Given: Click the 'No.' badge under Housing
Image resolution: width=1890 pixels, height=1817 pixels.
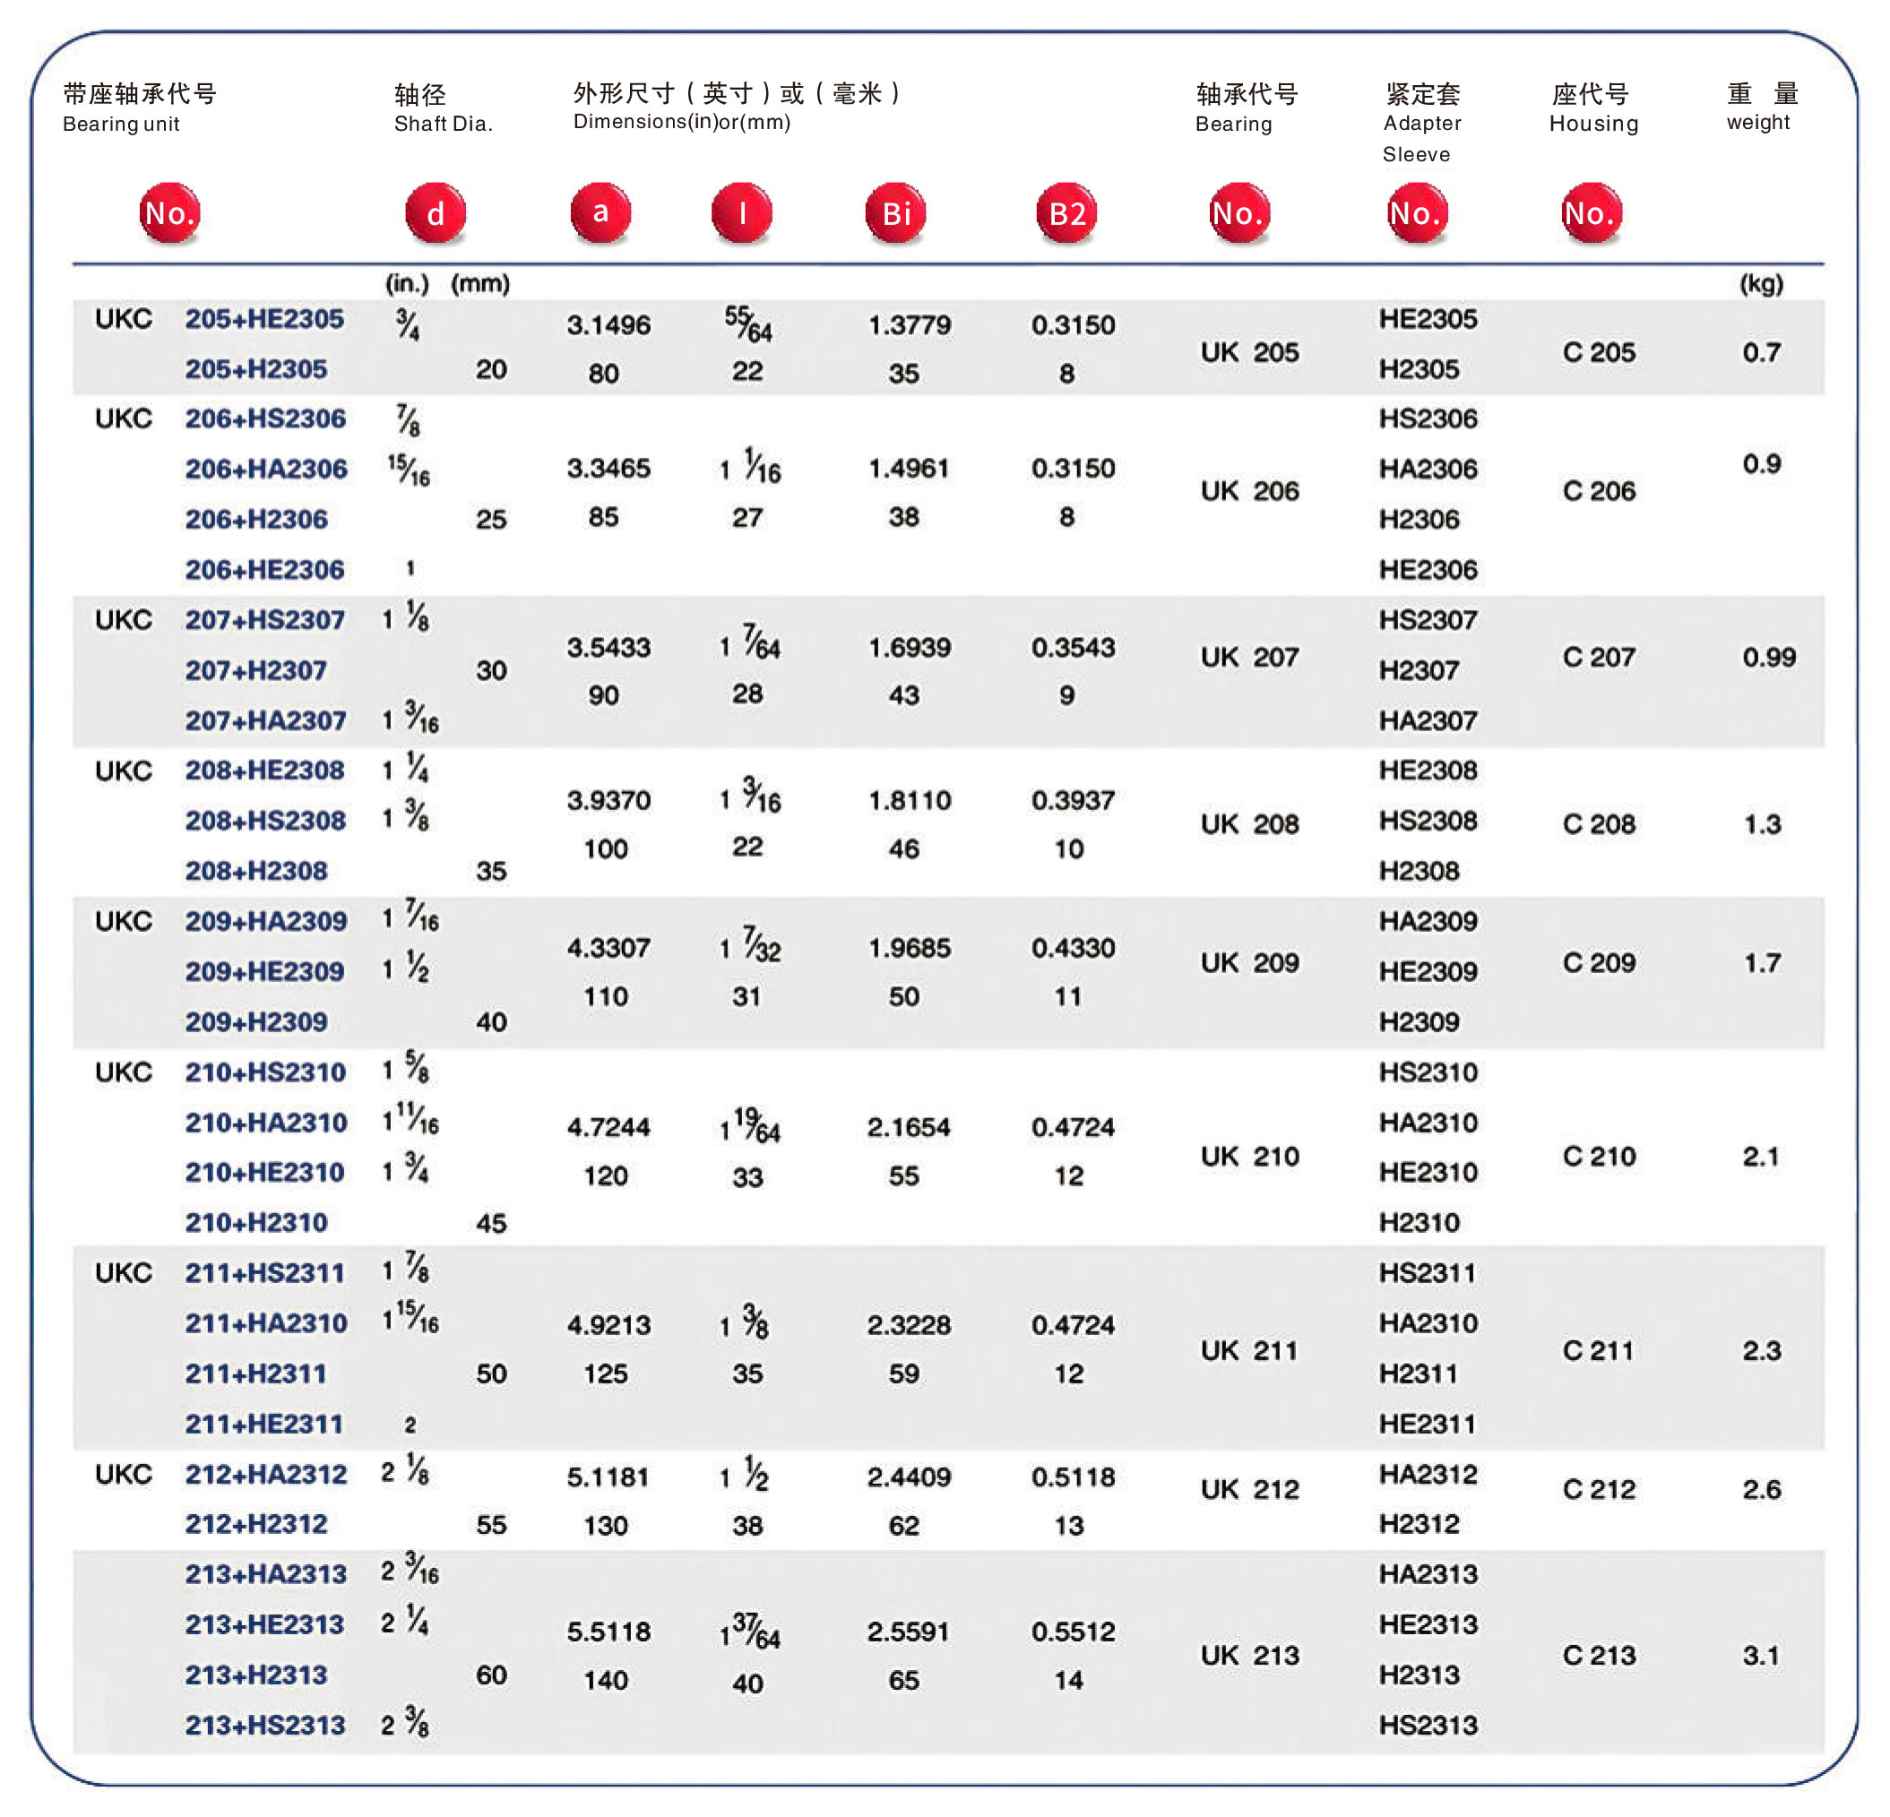Looking at the screenshot, I should pos(1591,213).
